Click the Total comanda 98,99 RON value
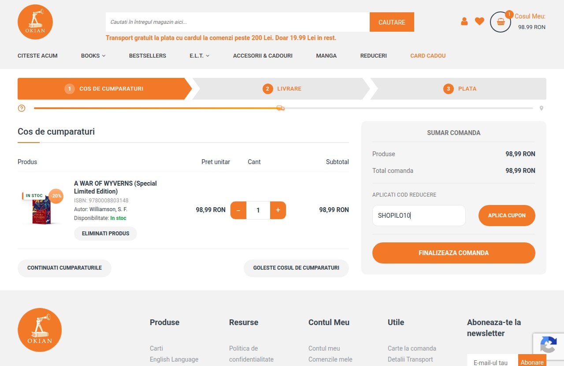 (520, 171)
